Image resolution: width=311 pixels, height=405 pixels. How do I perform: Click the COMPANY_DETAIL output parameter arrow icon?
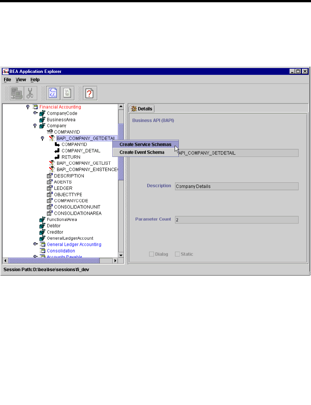[x=57, y=150]
